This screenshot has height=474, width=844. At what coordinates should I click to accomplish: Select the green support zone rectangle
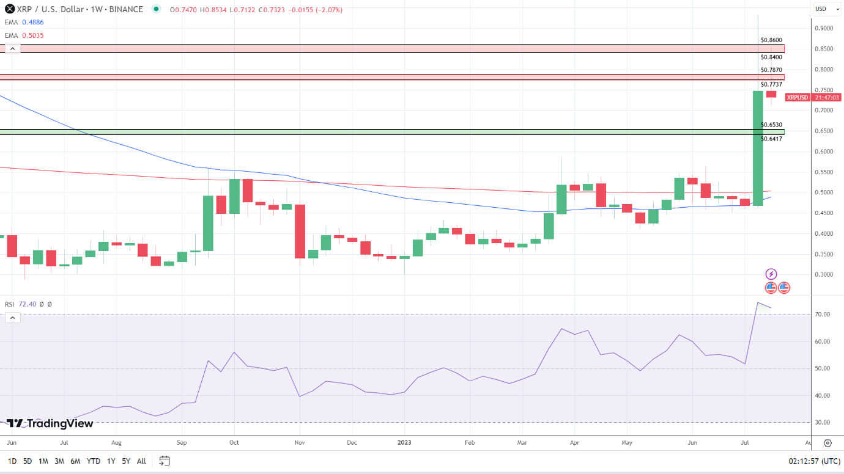pos(392,132)
